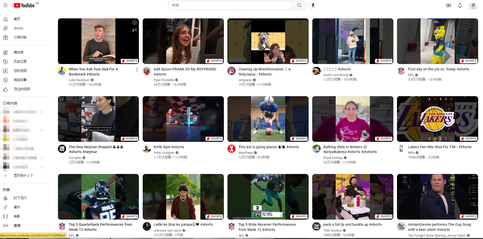Click the YouTube HK logo
Image resolution: width=483 pixels, height=239 pixels.
coord(25,5)
